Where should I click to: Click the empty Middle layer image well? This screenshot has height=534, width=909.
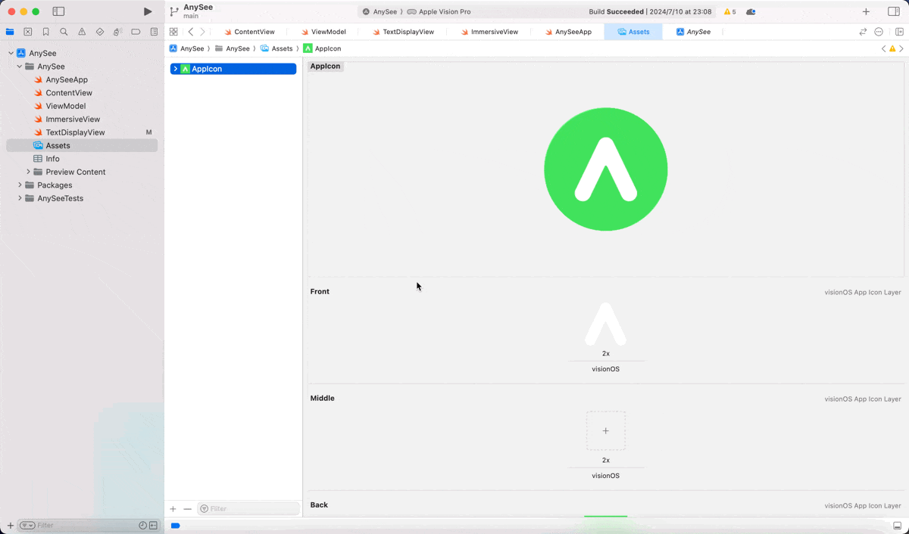coord(605,430)
